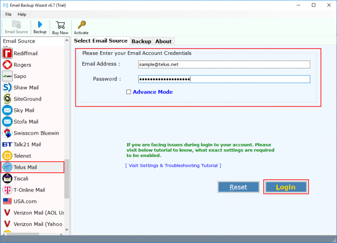Click the Activate key icon
This screenshot has width=337, height=243.
click(x=82, y=25)
